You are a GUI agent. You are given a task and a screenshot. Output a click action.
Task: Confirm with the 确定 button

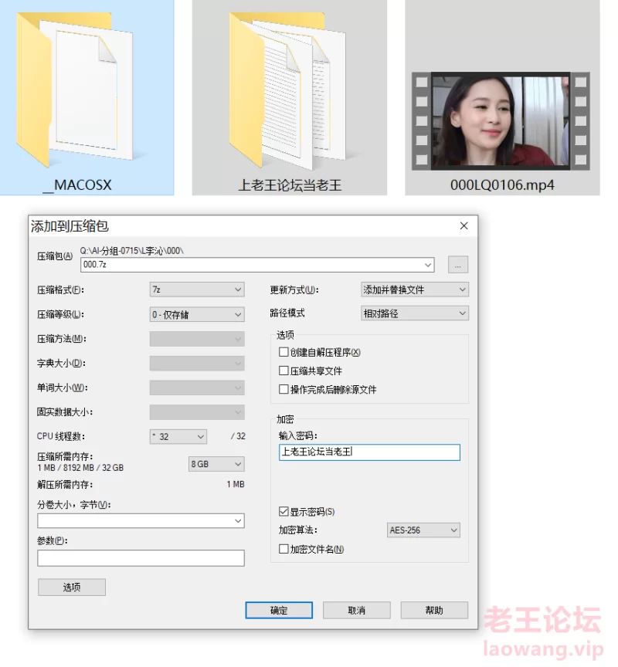[279, 610]
